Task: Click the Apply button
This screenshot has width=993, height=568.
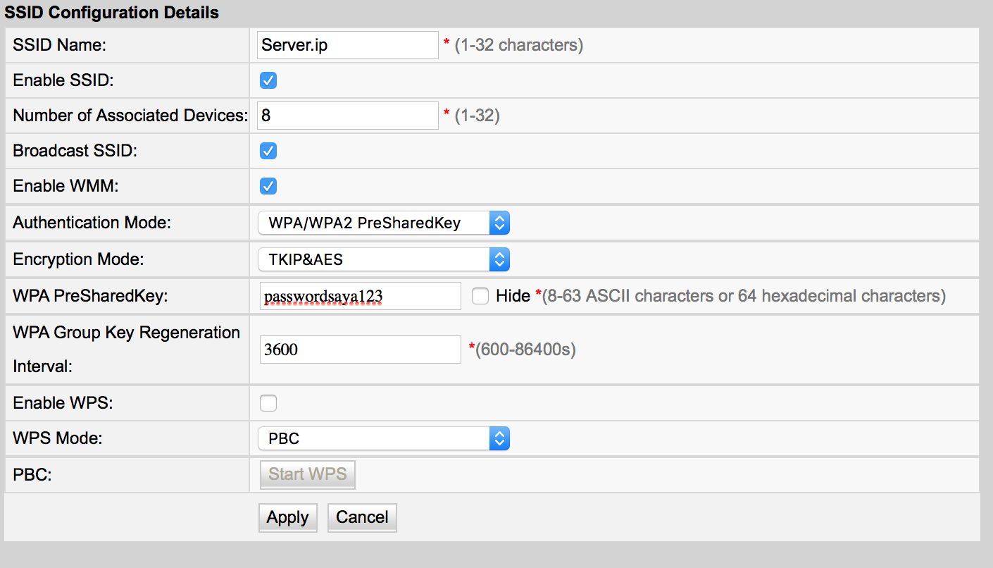Action: pos(288,517)
